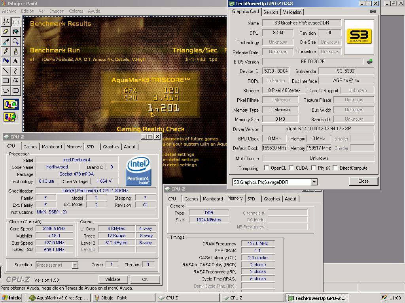The width and height of the screenshot is (405, 303).
Task: Choose the Curve tool in Paint
Action: click(16, 71)
